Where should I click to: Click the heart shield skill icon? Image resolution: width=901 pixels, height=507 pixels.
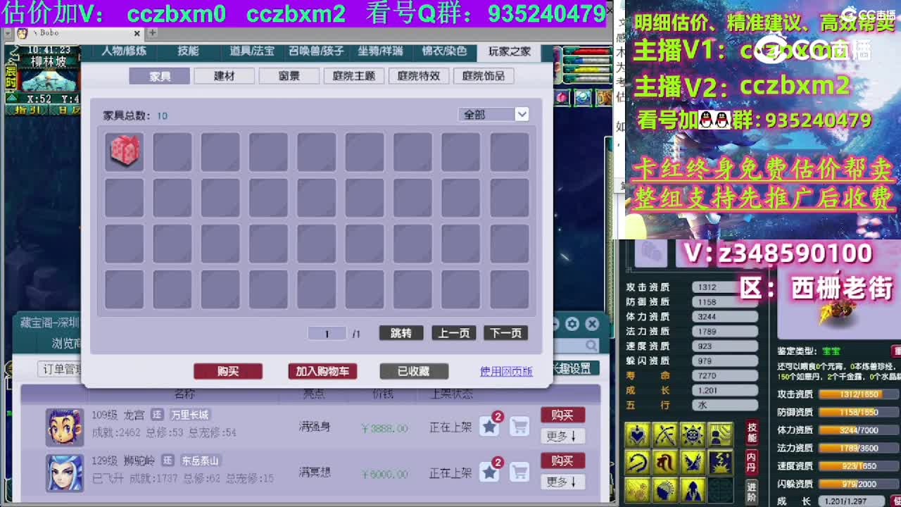tap(637, 434)
